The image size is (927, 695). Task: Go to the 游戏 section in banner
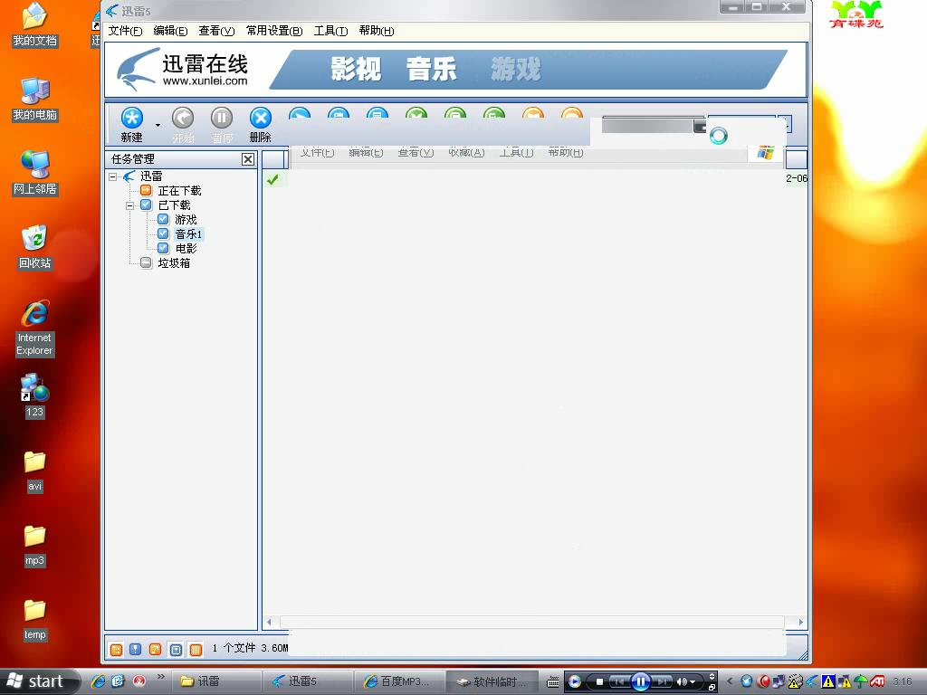pos(515,69)
